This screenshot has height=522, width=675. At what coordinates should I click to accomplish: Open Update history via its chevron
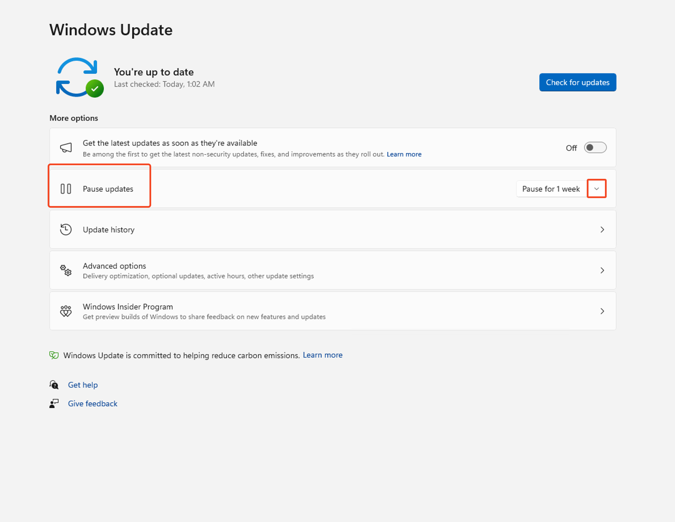tap(602, 230)
